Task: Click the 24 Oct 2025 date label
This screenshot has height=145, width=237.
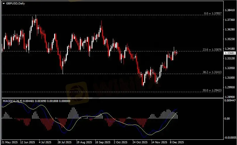Action: (140, 142)
